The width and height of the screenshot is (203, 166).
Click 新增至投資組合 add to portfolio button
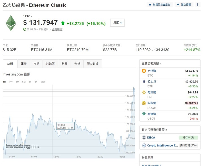click(x=160, y=5)
